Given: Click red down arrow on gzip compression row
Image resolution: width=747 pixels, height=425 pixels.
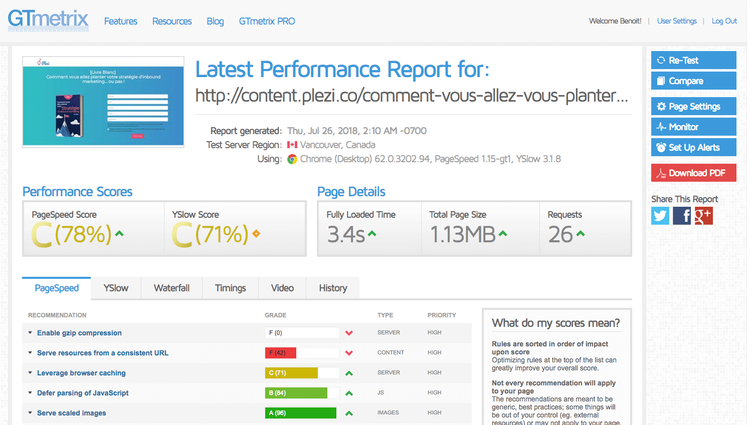Looking at the screenshot, I should click(349, 333).
